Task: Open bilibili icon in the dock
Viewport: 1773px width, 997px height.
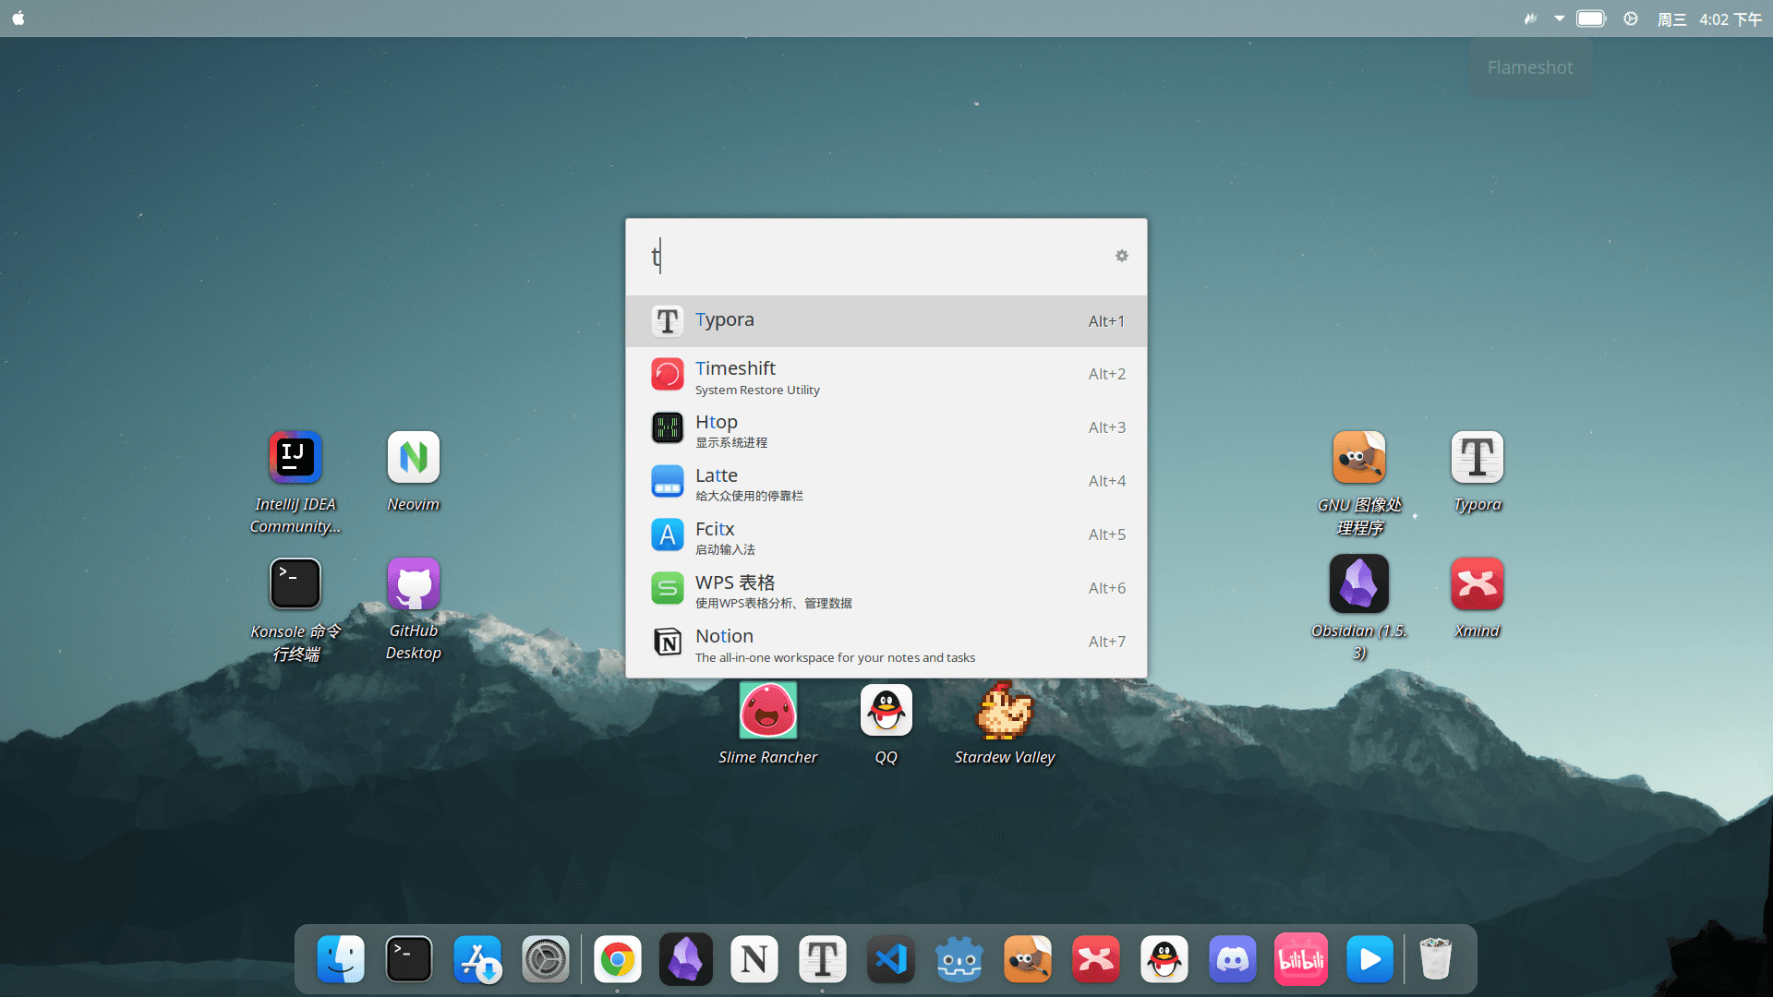Action: (1301, 960)
